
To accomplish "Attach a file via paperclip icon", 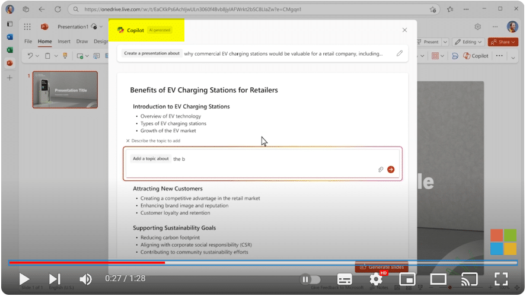I will pyautogui.click(x=380, y=170).
